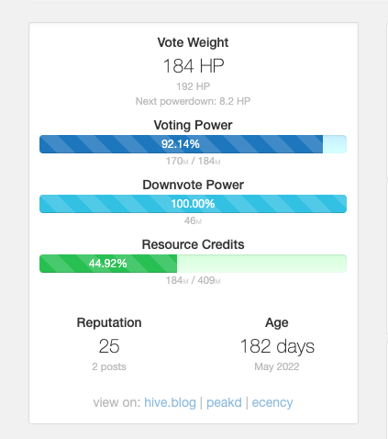The image size is (388, 439).
Task: Click the 100.00% downvote percentage
Action: pyautogui.click(x=193, y=204)
